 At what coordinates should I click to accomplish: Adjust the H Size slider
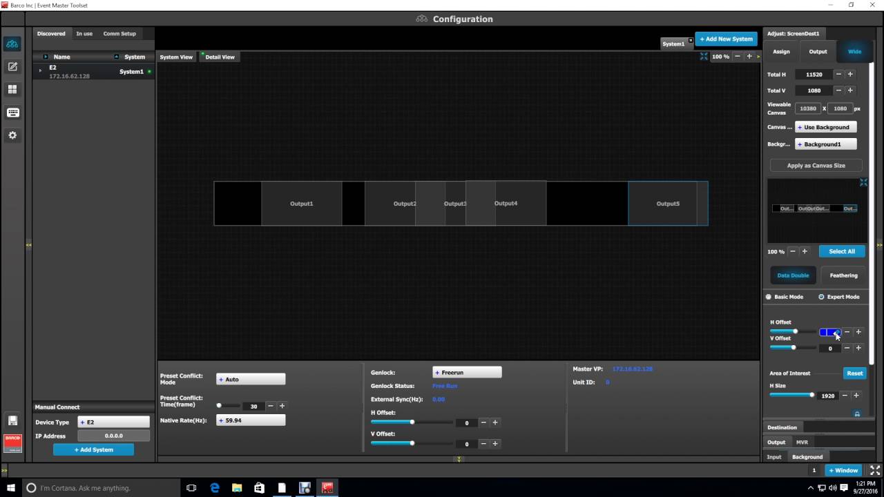point(791,395)
